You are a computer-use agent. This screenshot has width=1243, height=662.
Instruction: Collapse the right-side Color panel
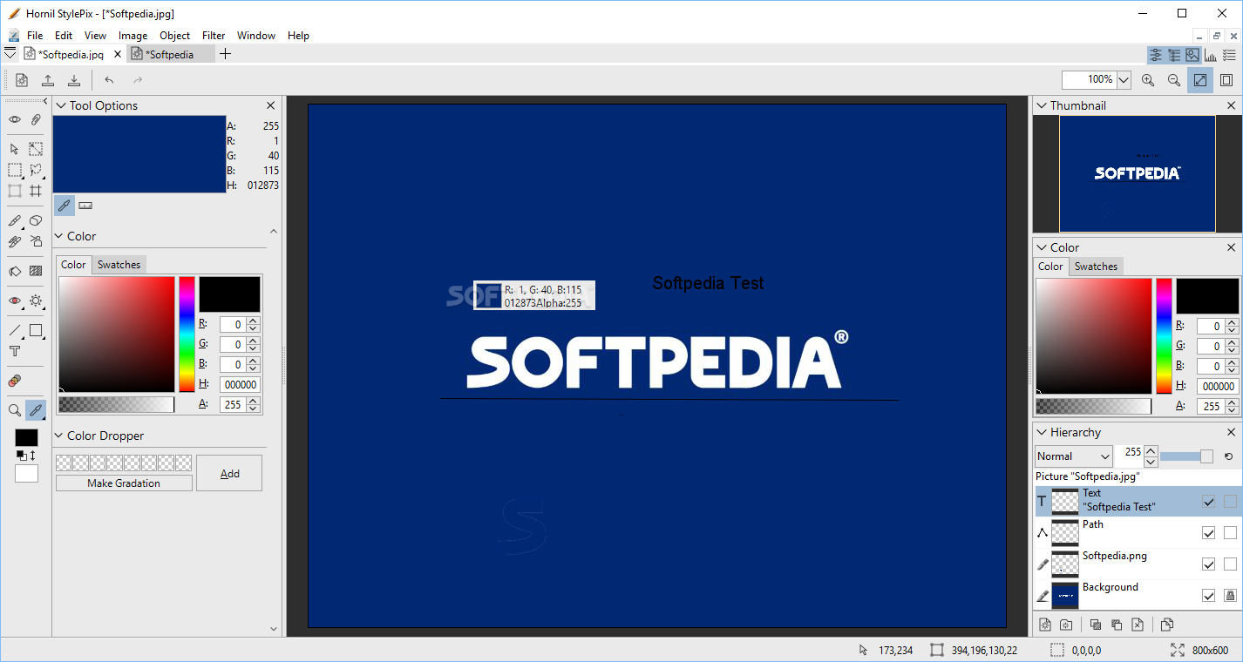click(x=1042, y=247)
